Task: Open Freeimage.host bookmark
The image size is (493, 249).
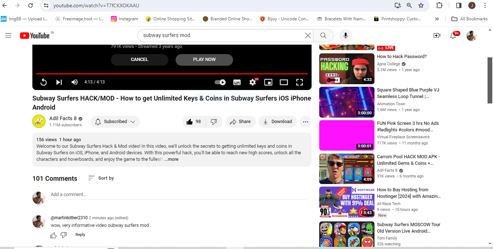Action: 80,19
